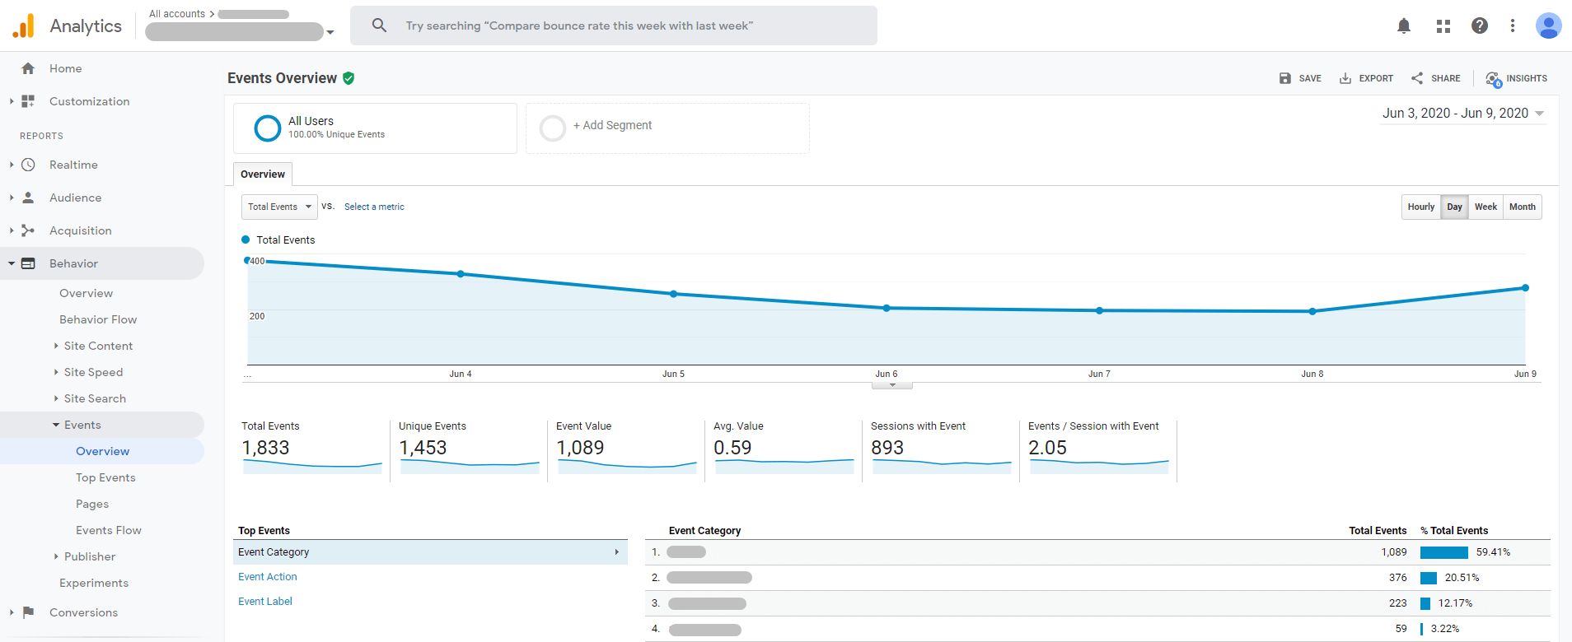Open the Google apps grid icon
This screenshot has height=642, width=1572.
tap(1443, 26)
